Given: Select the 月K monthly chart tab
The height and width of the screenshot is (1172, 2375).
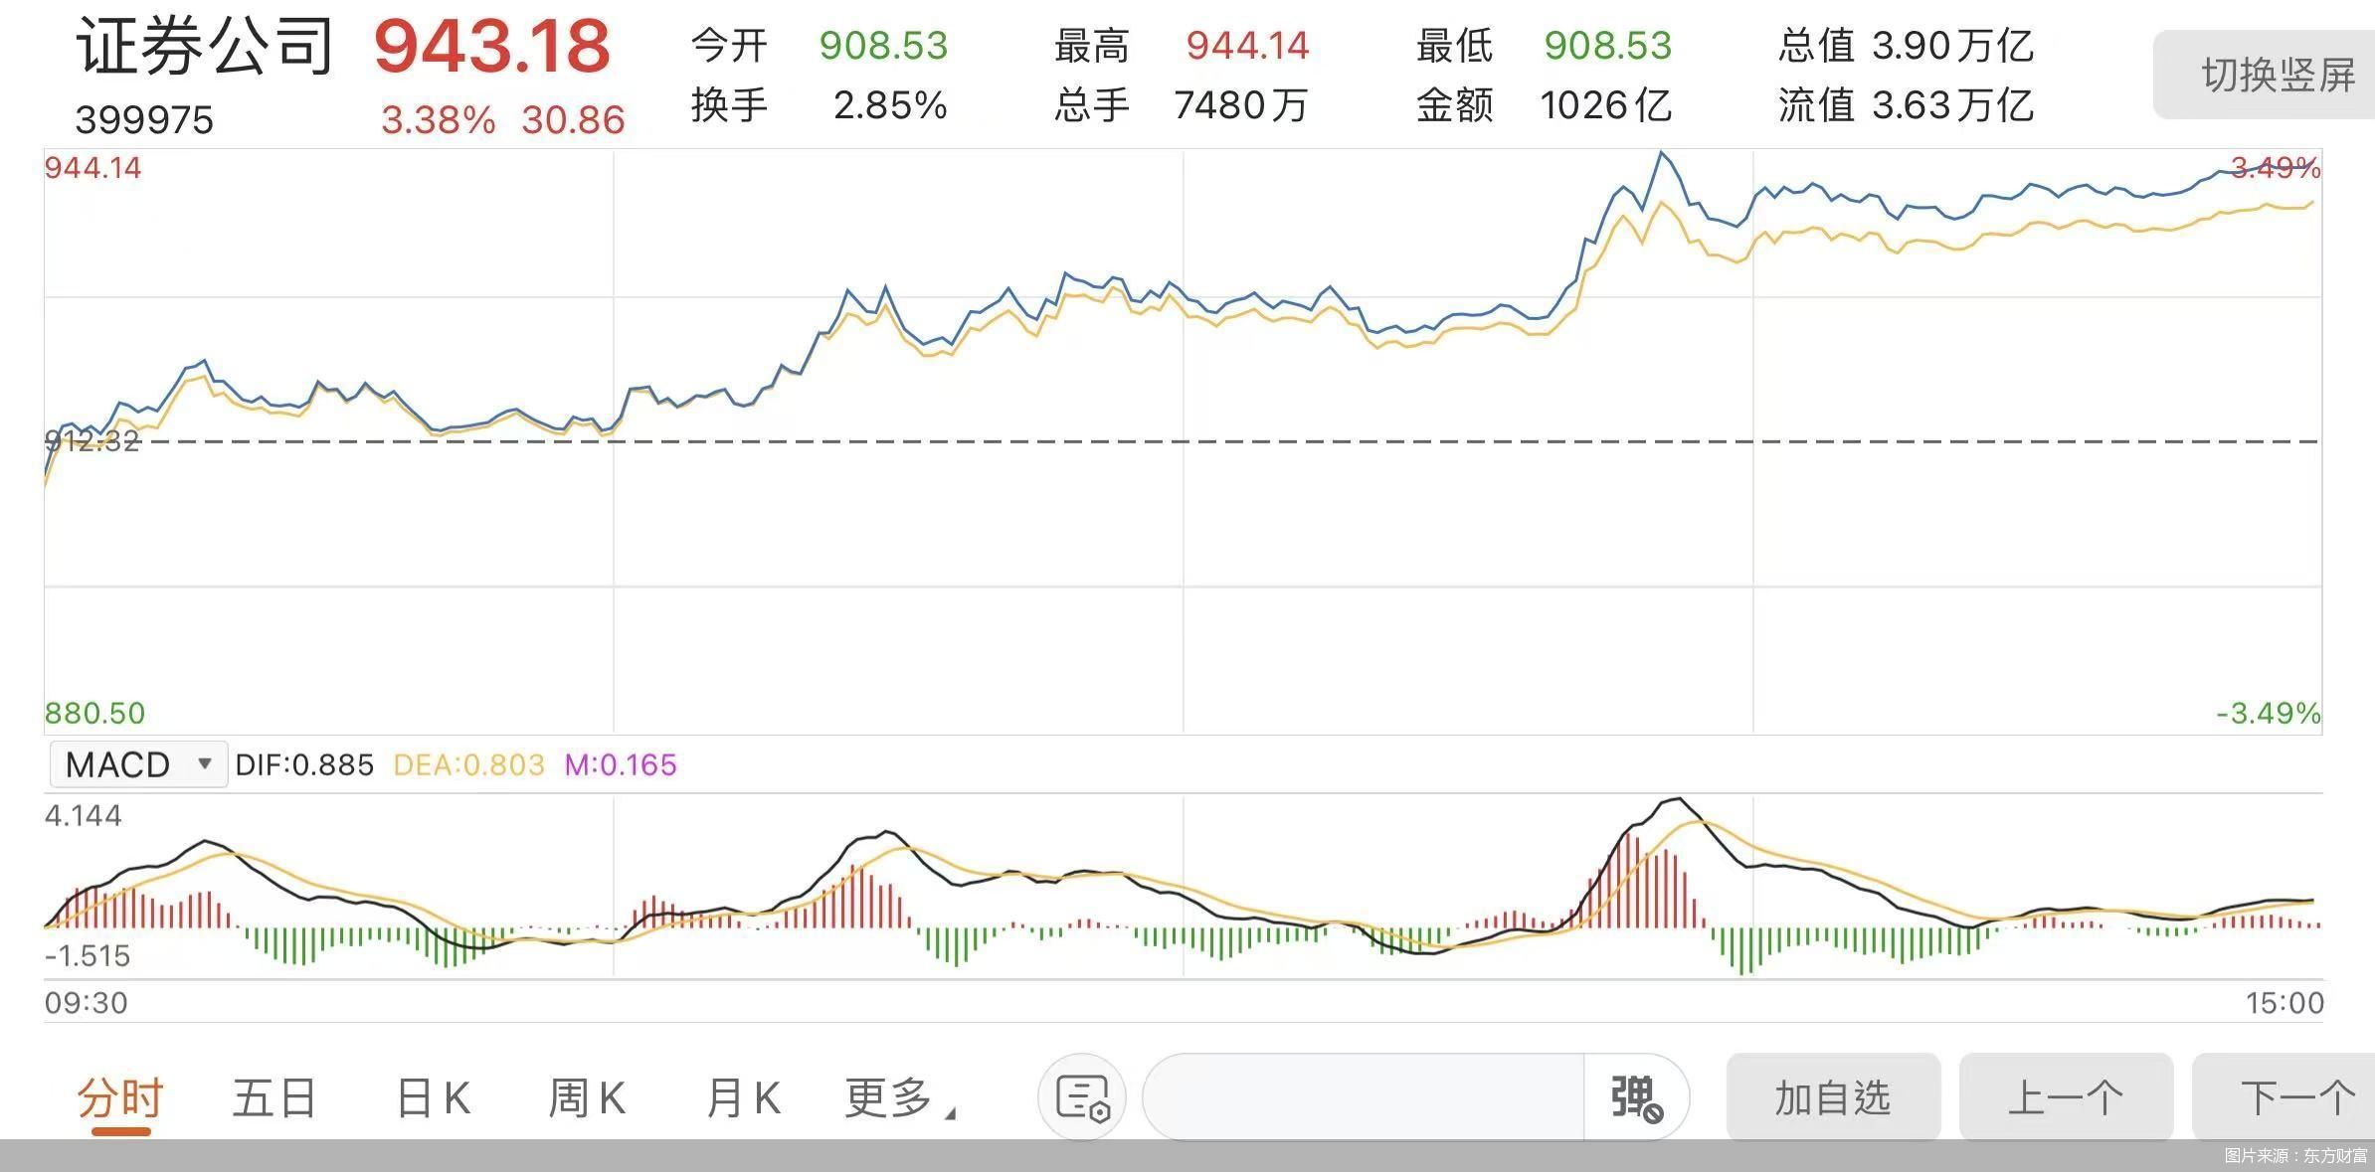Looking at the screenshot, I should [x=742, y=1098].
